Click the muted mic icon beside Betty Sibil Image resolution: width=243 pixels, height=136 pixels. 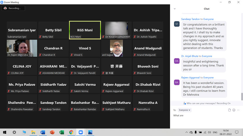click(x=40, y=37)
